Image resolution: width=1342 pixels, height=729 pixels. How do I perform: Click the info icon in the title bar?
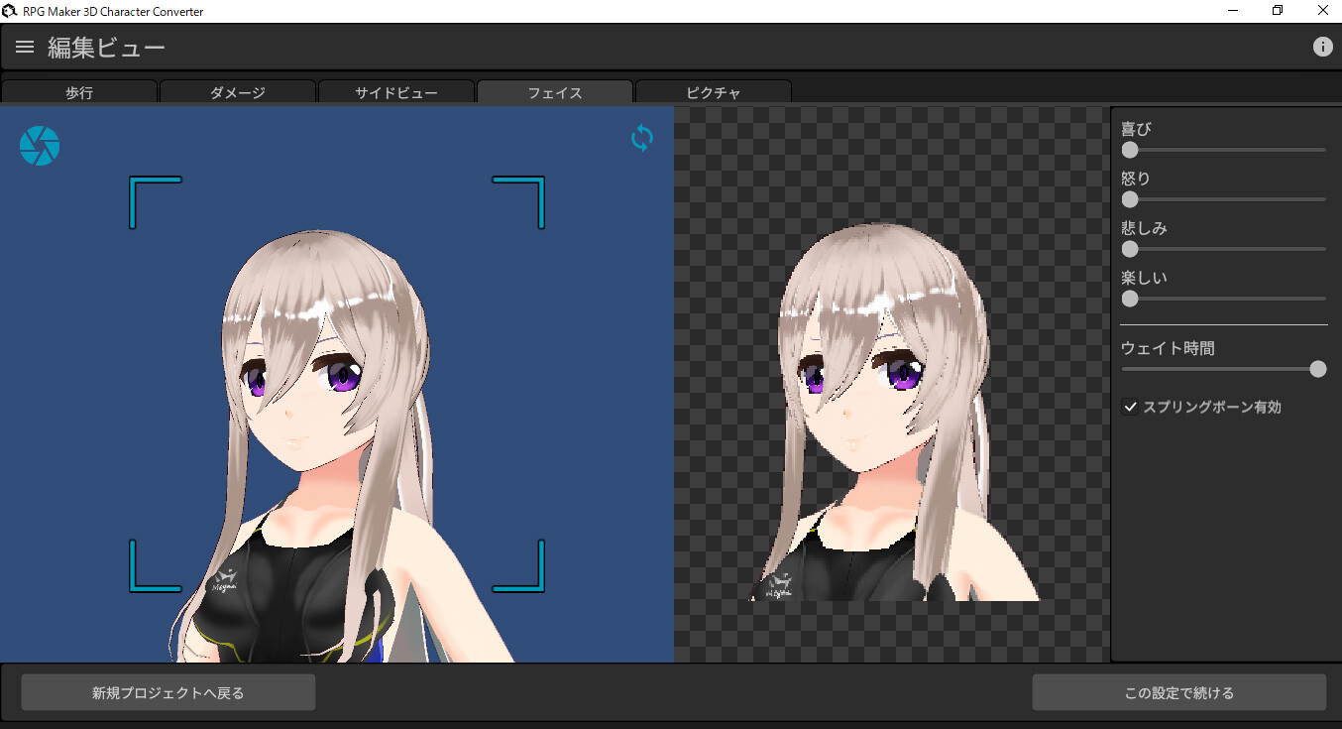[1322, 46]
